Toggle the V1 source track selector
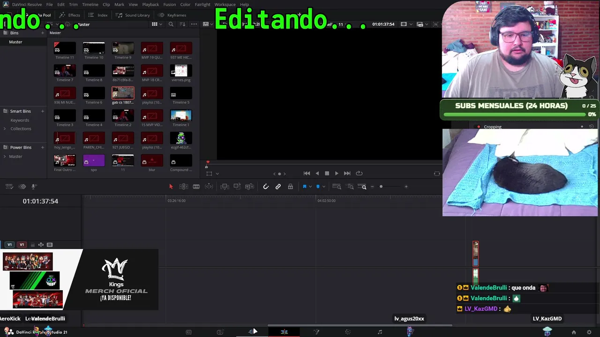This screenshot has width=600, height=337. tap(9, 245)
